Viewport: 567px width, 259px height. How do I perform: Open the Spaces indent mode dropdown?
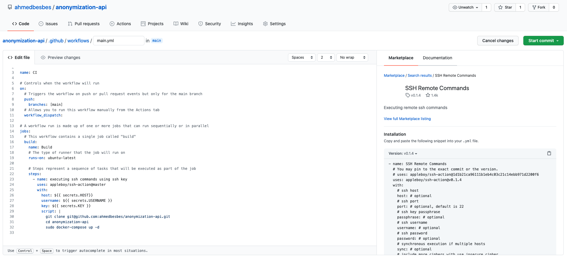tap(302, 57)
